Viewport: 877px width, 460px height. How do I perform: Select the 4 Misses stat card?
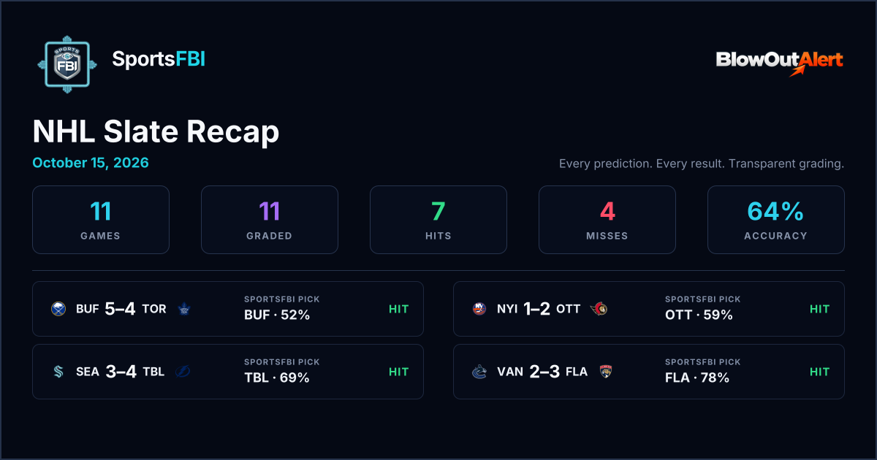click(607, 220)
